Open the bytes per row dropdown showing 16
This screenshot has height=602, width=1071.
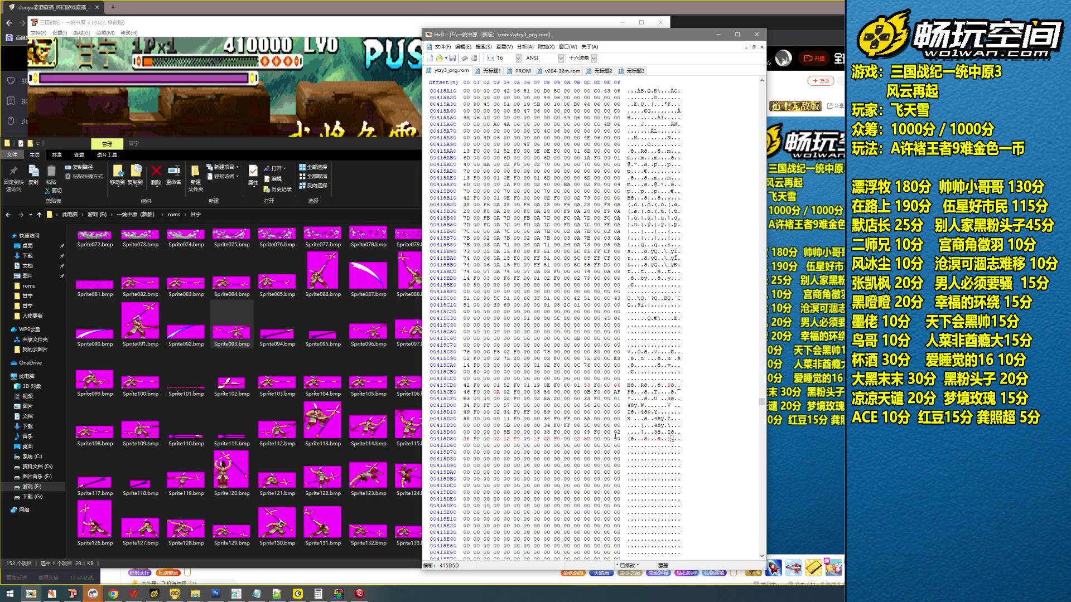[x=518, y=58]
